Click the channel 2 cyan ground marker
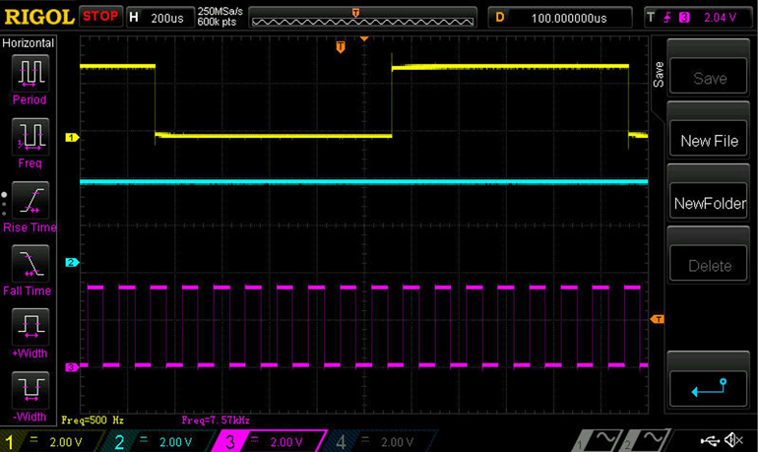This screenshot has height=452, width=758. pos(72,263)
